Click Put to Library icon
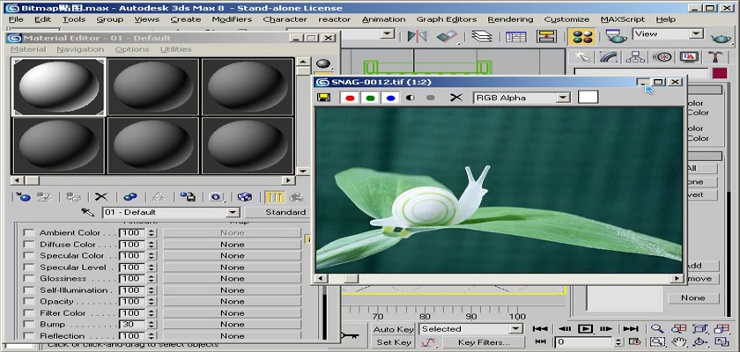 click(188, 196)
